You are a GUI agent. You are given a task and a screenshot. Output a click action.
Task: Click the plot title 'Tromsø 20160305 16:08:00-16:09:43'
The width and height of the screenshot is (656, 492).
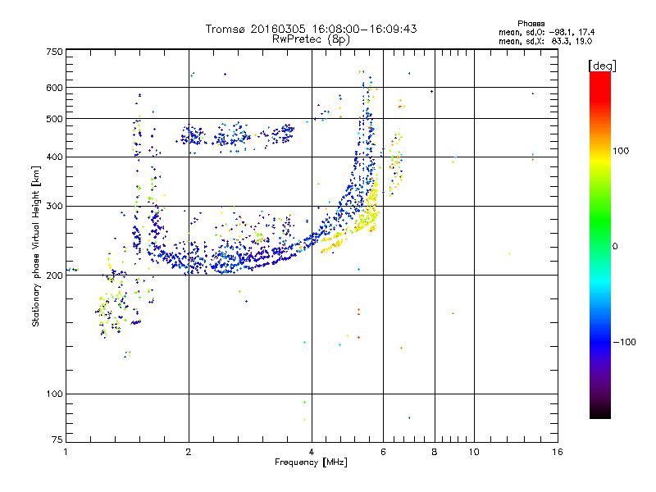[311, 29]
